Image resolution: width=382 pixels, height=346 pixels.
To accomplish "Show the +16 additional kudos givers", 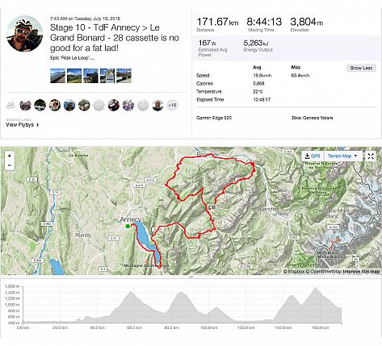I will point(172,105).
